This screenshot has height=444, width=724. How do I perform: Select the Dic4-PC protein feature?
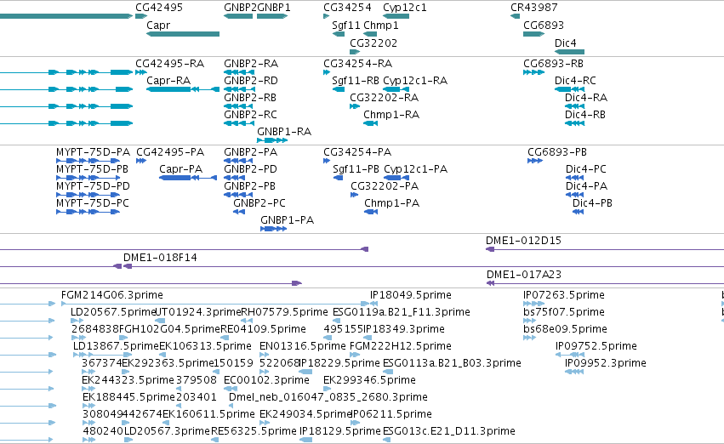(575, 178)
